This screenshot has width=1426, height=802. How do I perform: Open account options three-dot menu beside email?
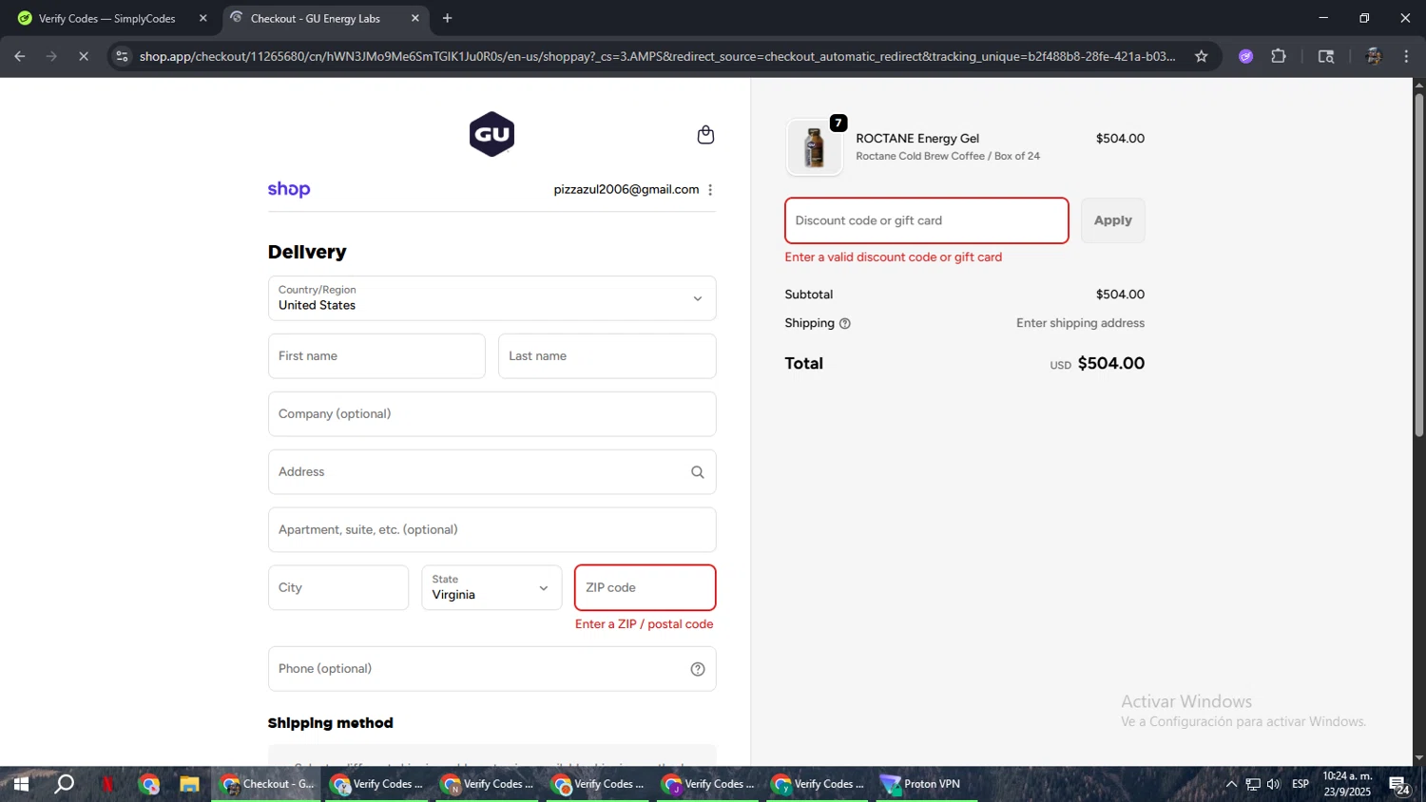click(x=710, y=190)
